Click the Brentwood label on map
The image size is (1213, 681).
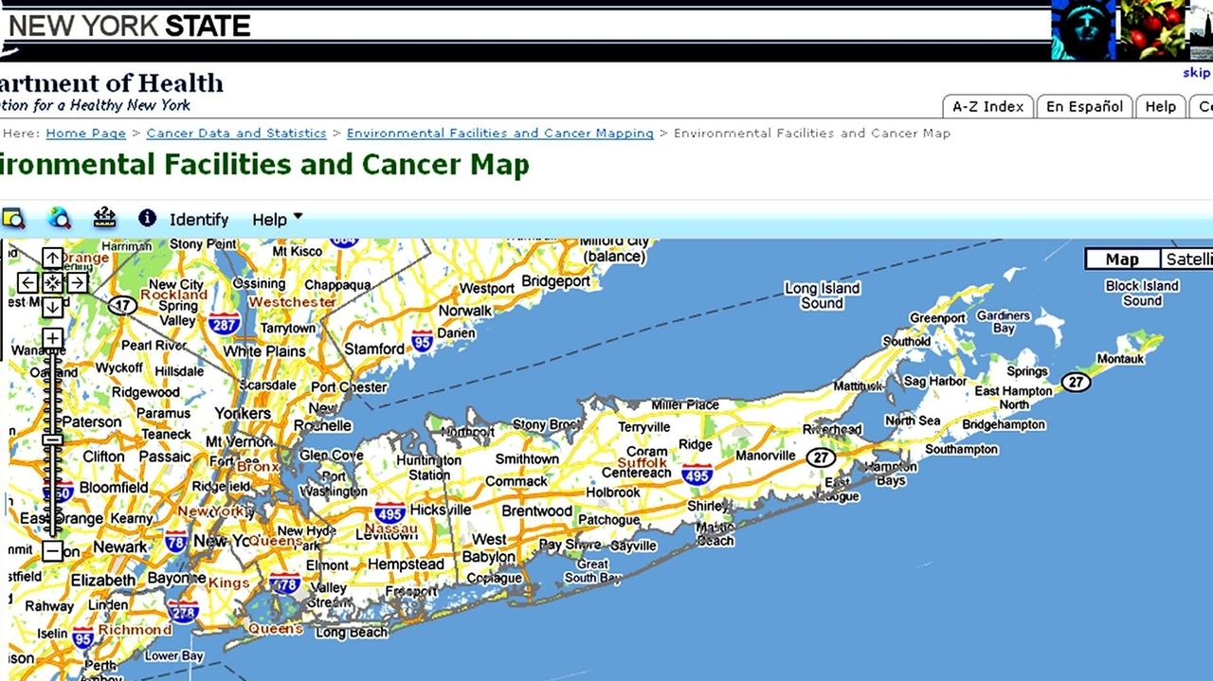pyautogui.click(x=536, y=511)
